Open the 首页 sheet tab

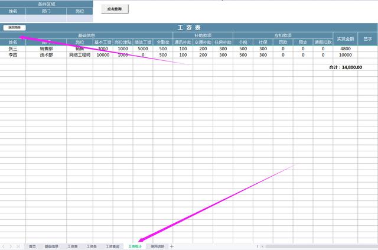[x=32, y=246]
